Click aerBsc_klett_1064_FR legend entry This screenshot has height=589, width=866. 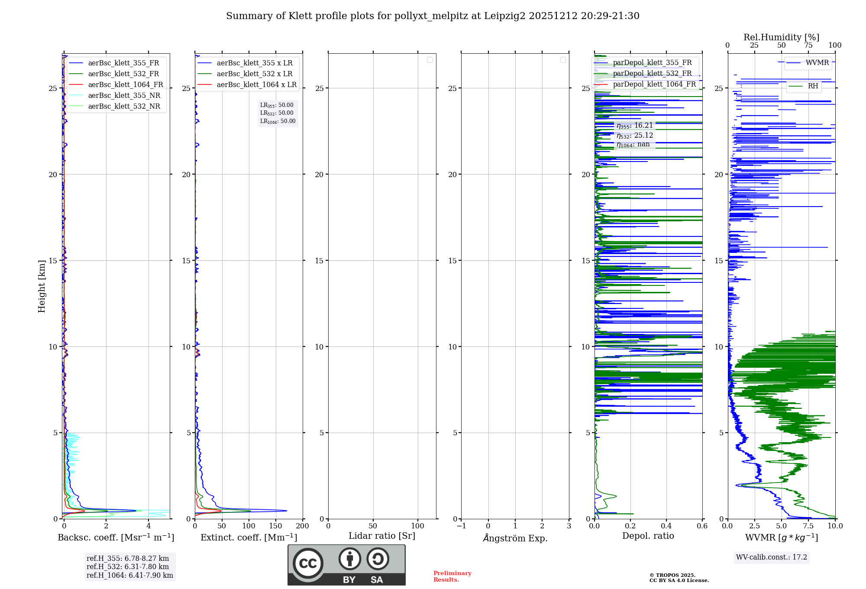126,85
